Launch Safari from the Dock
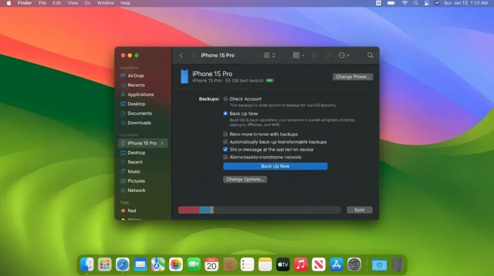Image resolution: width=494 pixels, height=276 pixels. point(122,264)
